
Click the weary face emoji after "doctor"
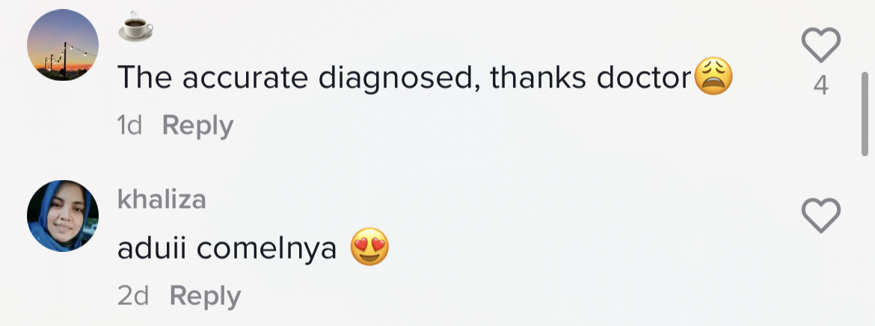[x=713, y=77]
